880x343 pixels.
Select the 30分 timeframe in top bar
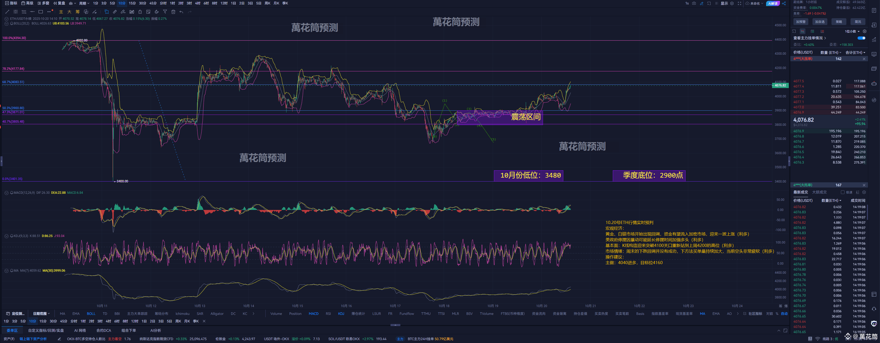pos(143,3)
